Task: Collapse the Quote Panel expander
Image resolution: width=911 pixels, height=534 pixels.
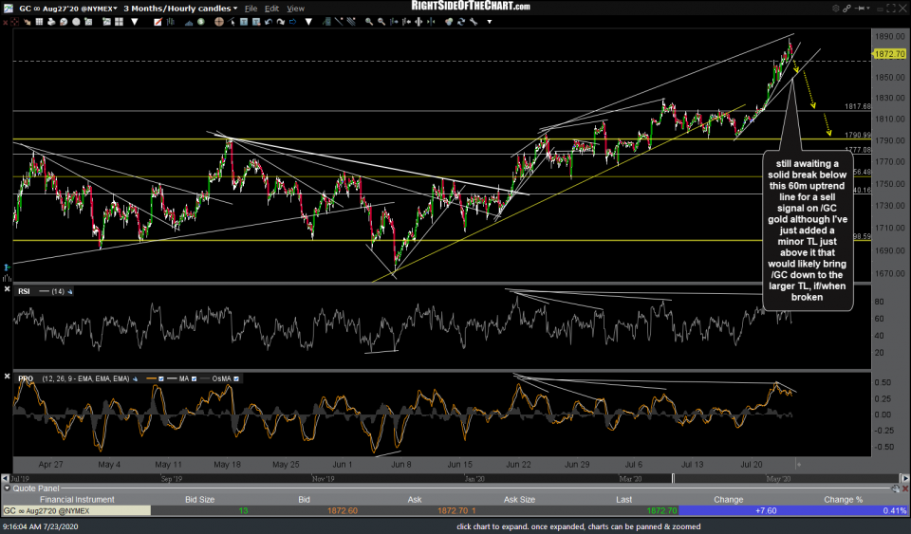Action: [x=6, y=489]
